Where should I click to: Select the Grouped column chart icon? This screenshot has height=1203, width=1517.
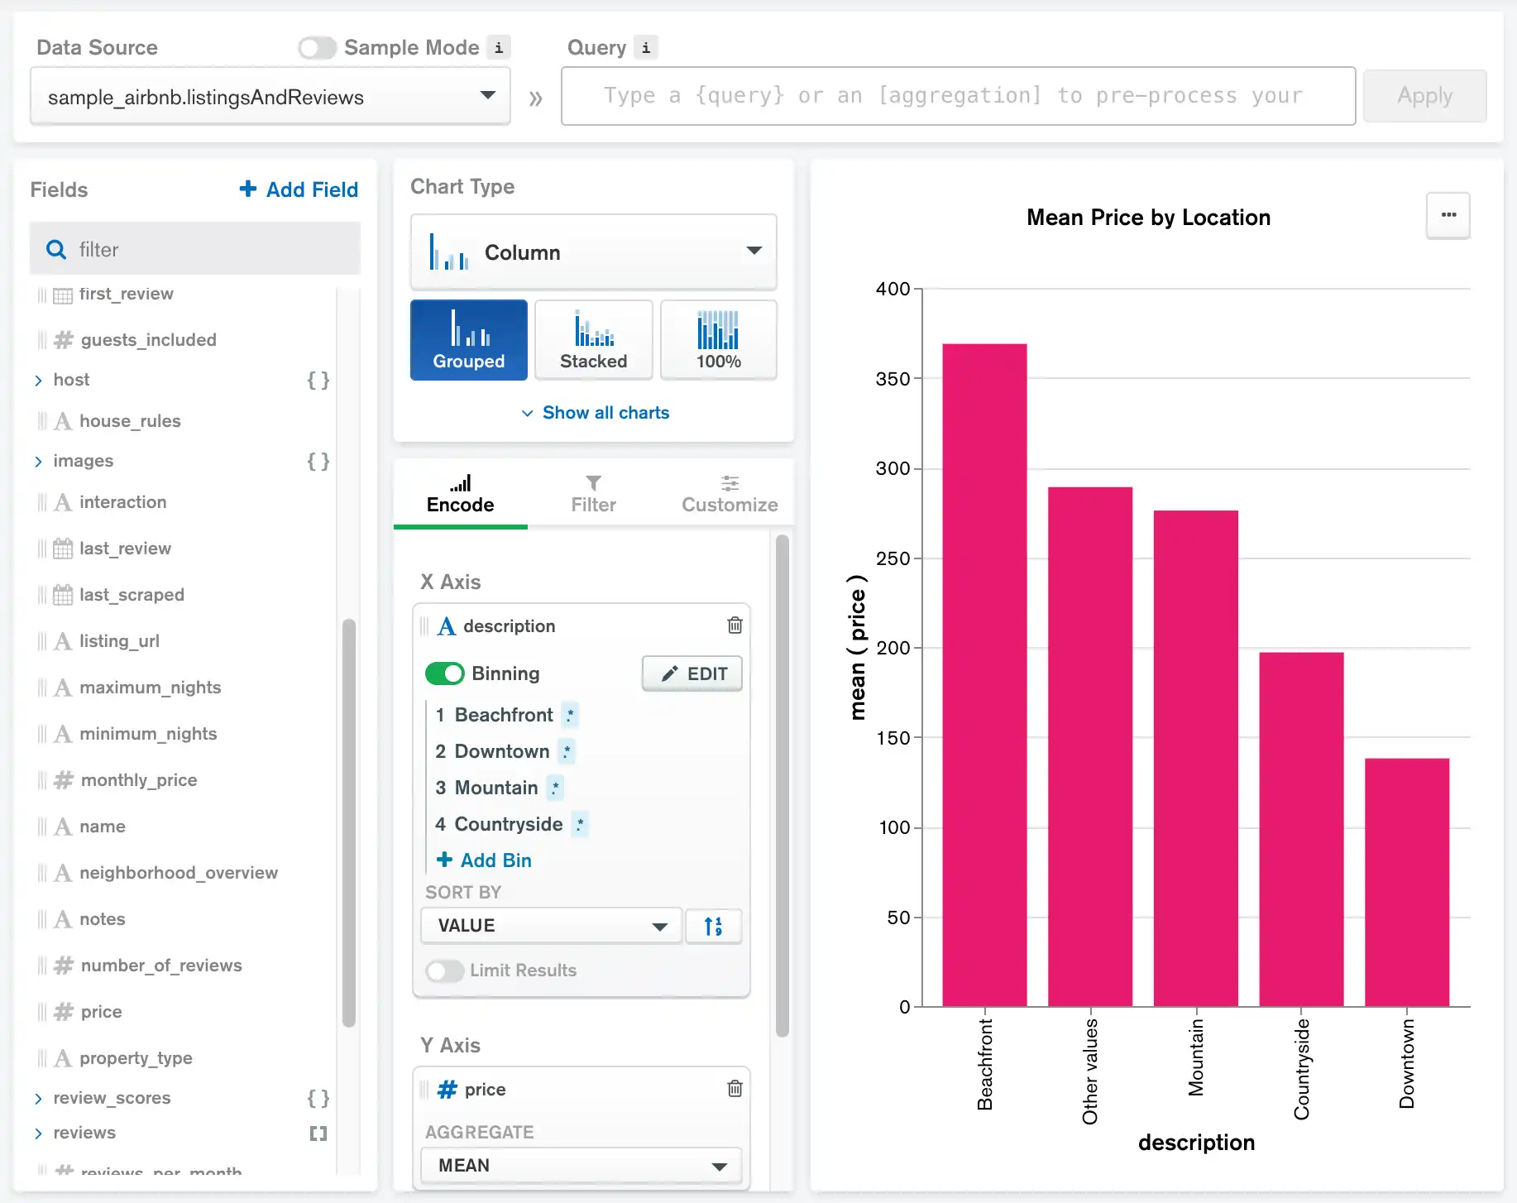tap(468, 340)
